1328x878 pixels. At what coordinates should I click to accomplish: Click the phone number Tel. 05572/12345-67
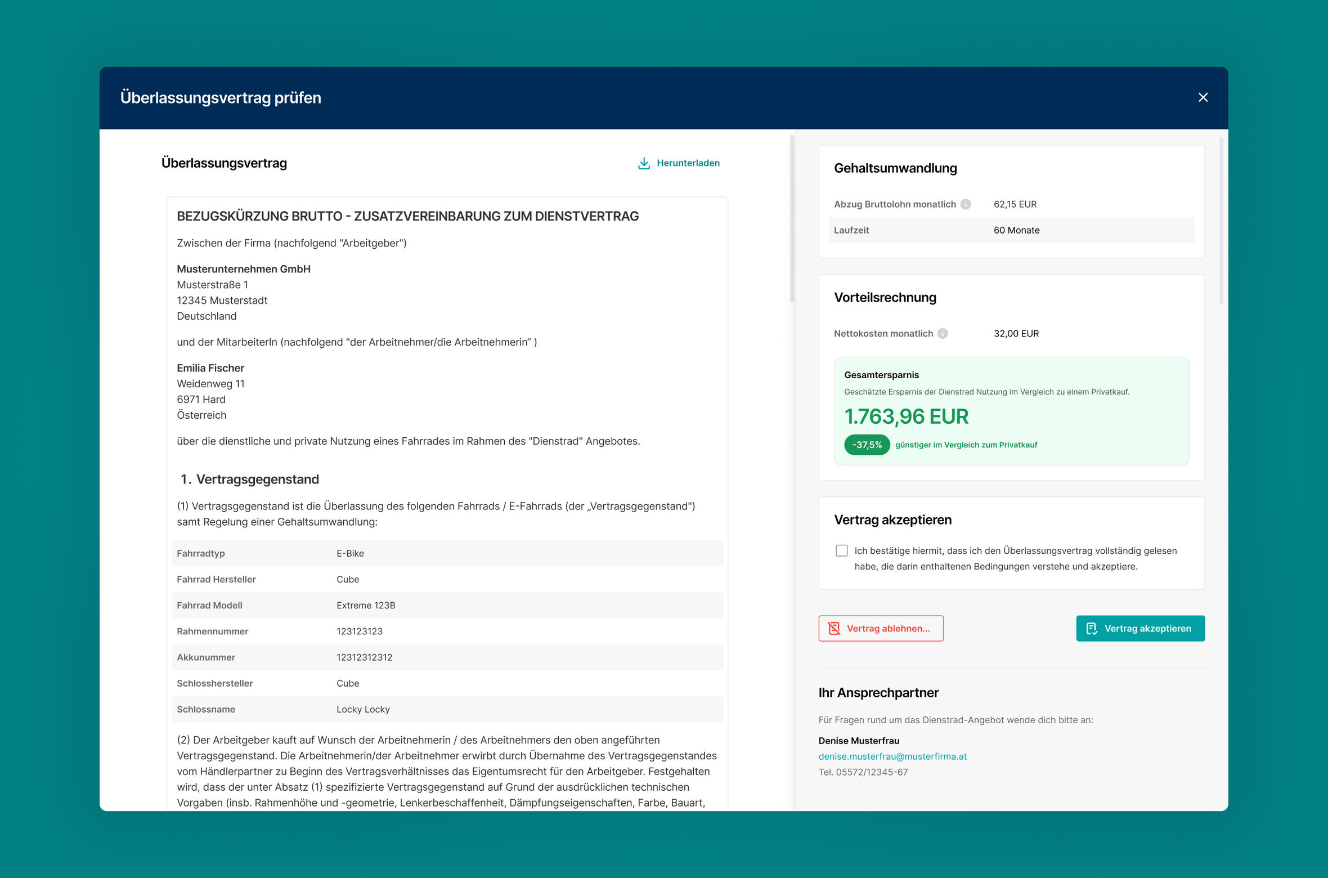pyautogui.click(x=863, y=772)
